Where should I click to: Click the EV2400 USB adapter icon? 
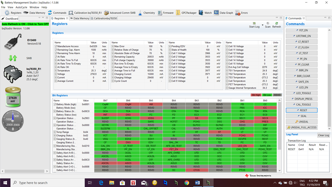click(x=12, y=42)
